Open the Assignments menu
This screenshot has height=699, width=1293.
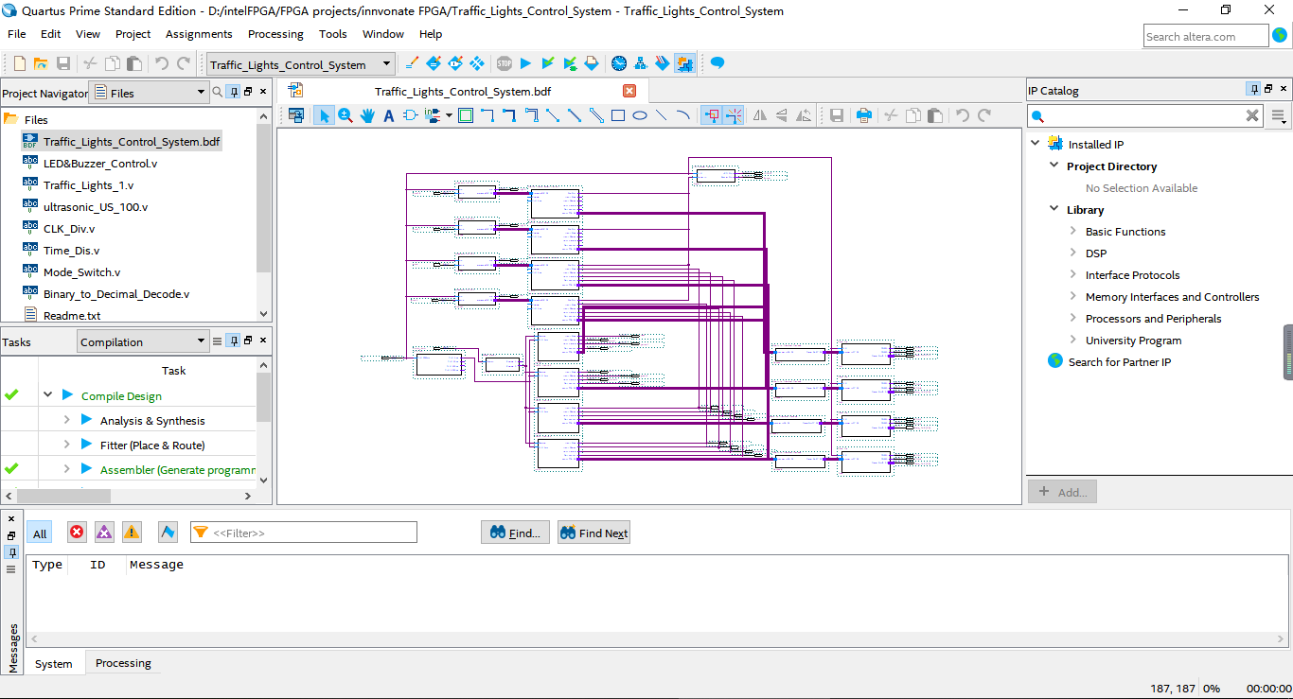tap(199, 33)
